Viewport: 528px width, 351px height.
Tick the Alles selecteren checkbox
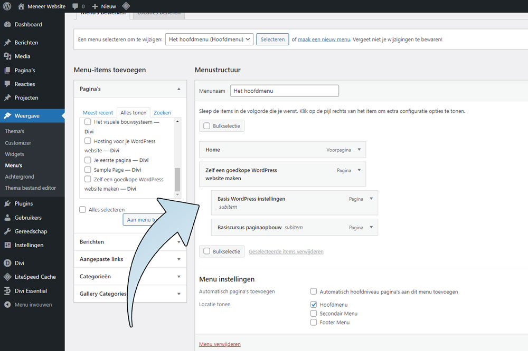click(x=82, y=210)
